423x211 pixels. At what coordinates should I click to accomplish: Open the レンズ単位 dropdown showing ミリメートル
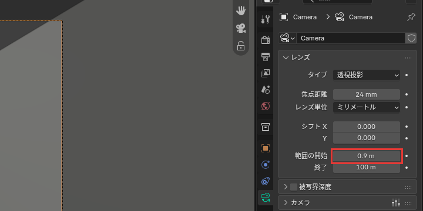coord(367,107)
